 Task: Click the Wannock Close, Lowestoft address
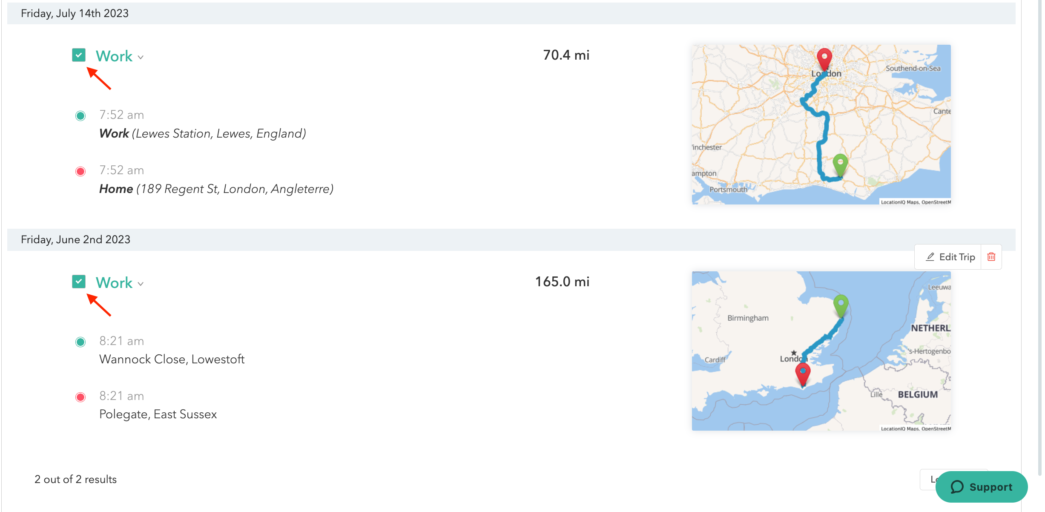(x=172, y=359)
